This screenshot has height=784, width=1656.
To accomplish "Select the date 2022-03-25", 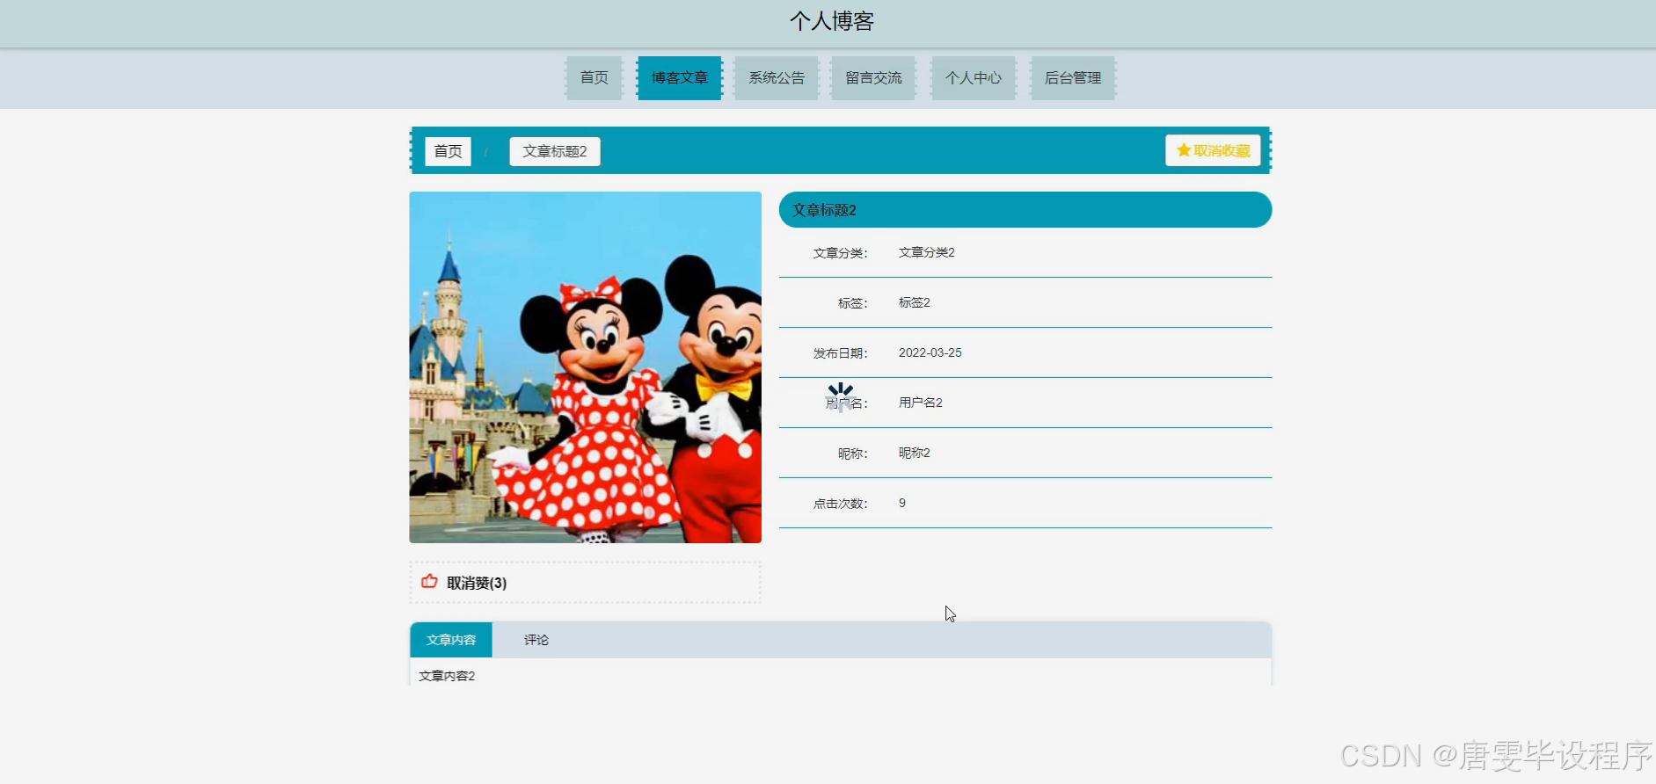I will pyautogui.click(x=930, y=352).
